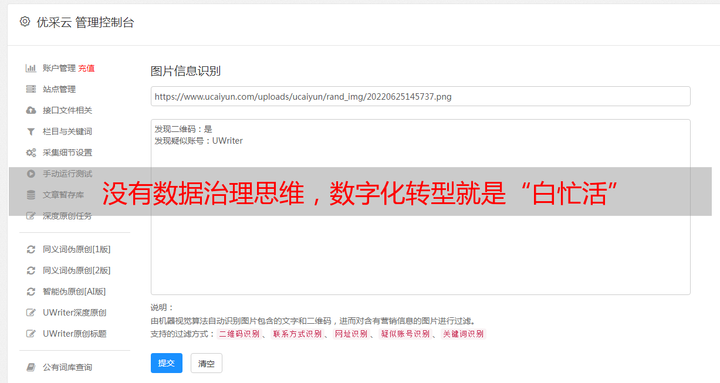Click the recognition result text area
This screenshot has width=720, height=383.
(420, 207)
